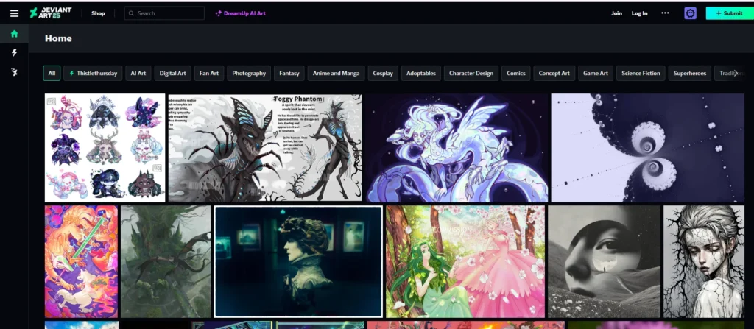The height and width of the screenshot is (329, 754).
Task: Select the Science Fiction category
Action: [x=641, y=73]
